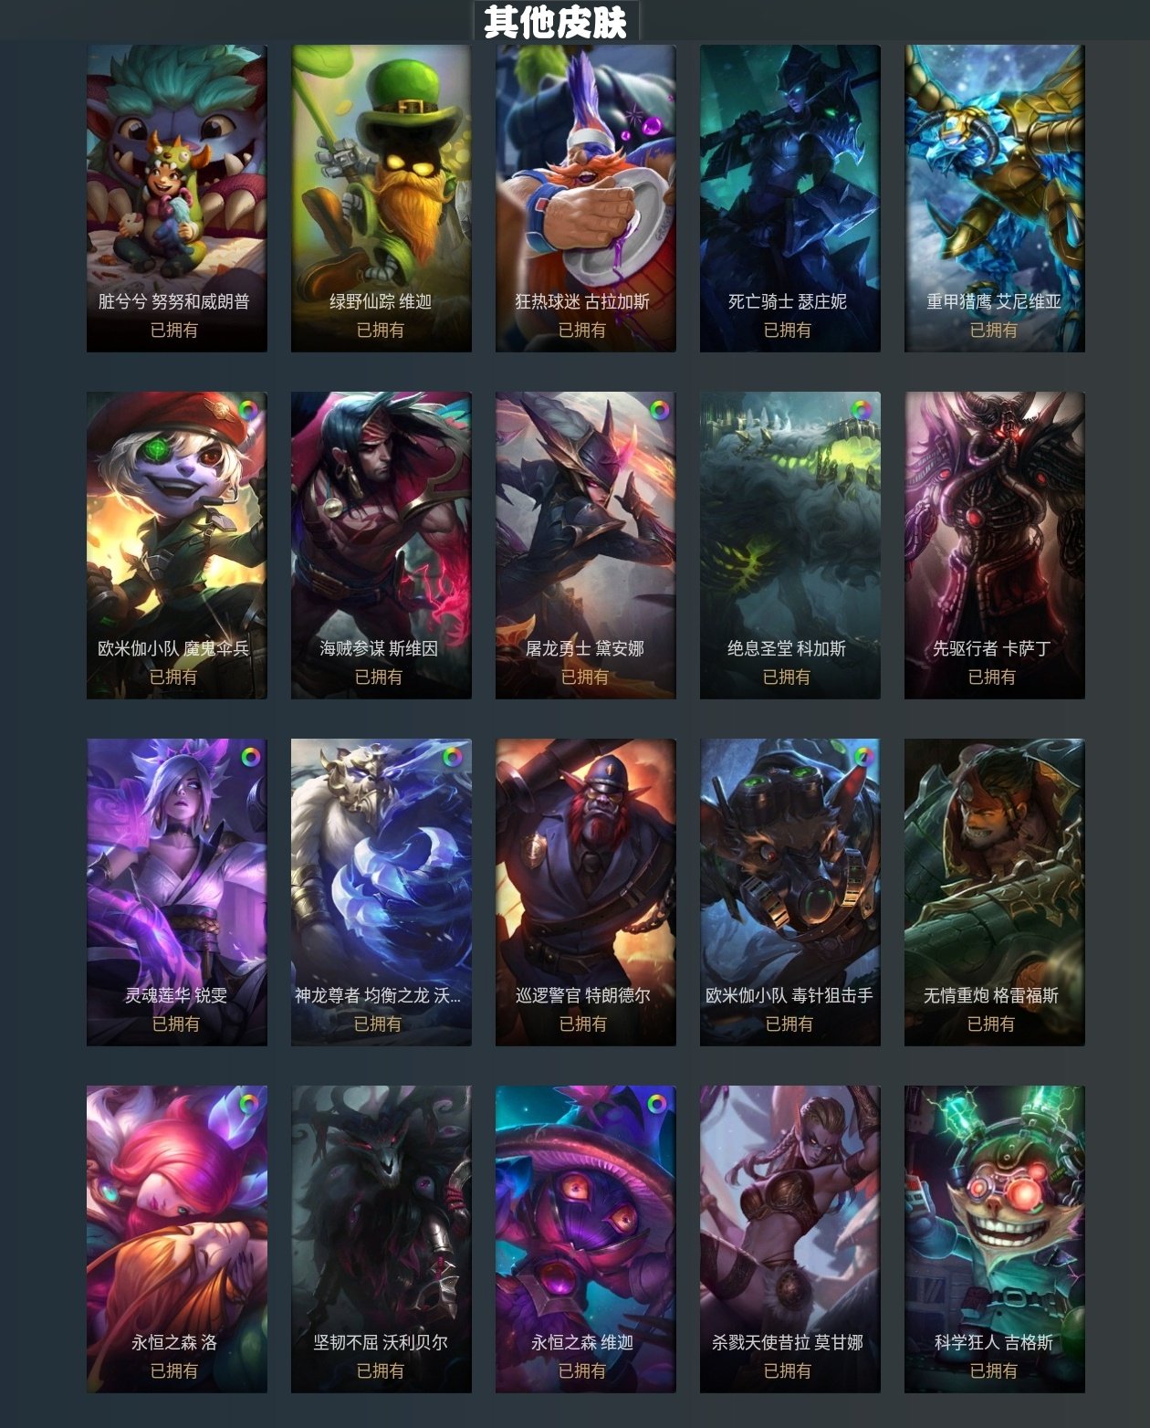Open the 绿野仙踪 维迦 skin card

click(382, 198)
